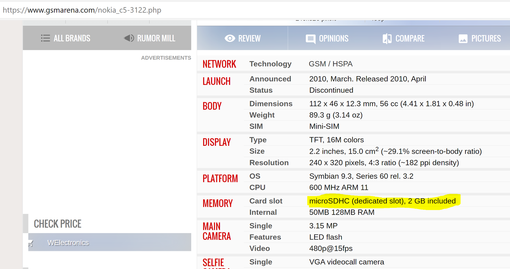Open the WElectronics price link
The height and width of the screenshot is (269, 510).
point(68,243)
